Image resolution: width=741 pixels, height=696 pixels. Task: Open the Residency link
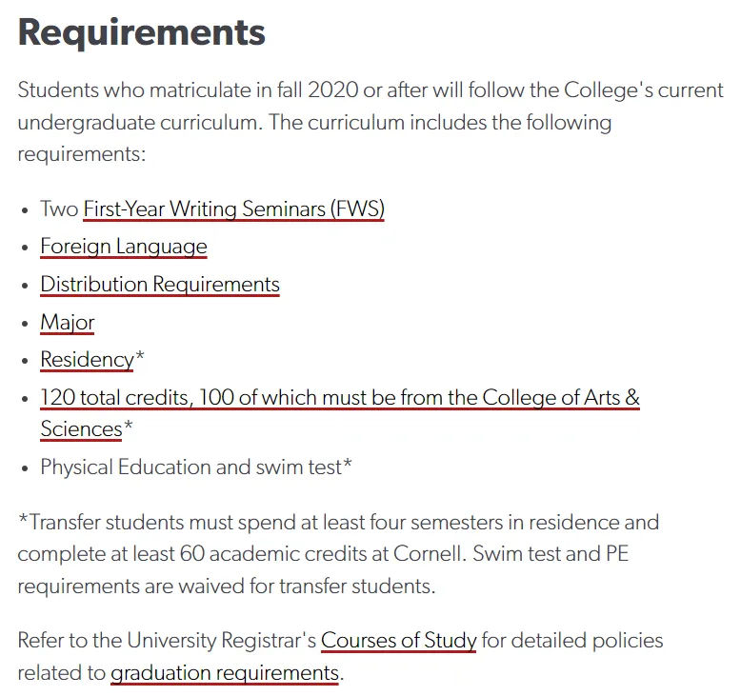87,360
